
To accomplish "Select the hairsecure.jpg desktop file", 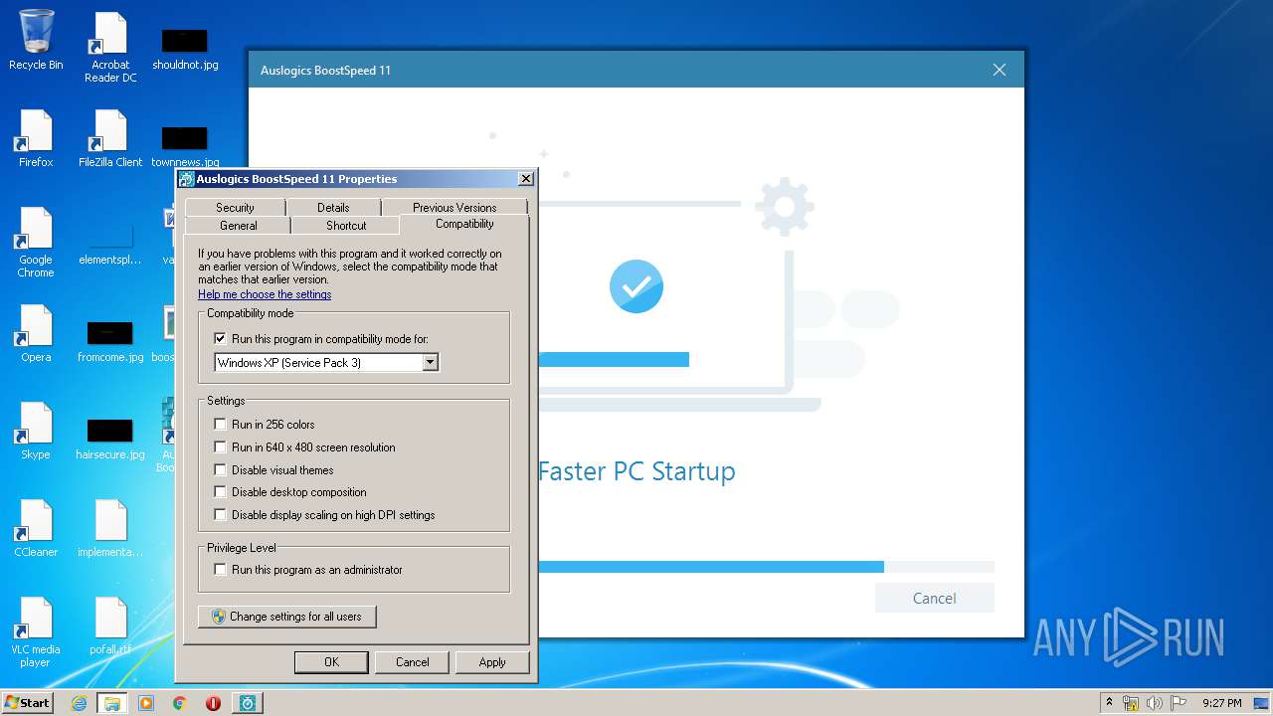I will click(x=110, y=437).
